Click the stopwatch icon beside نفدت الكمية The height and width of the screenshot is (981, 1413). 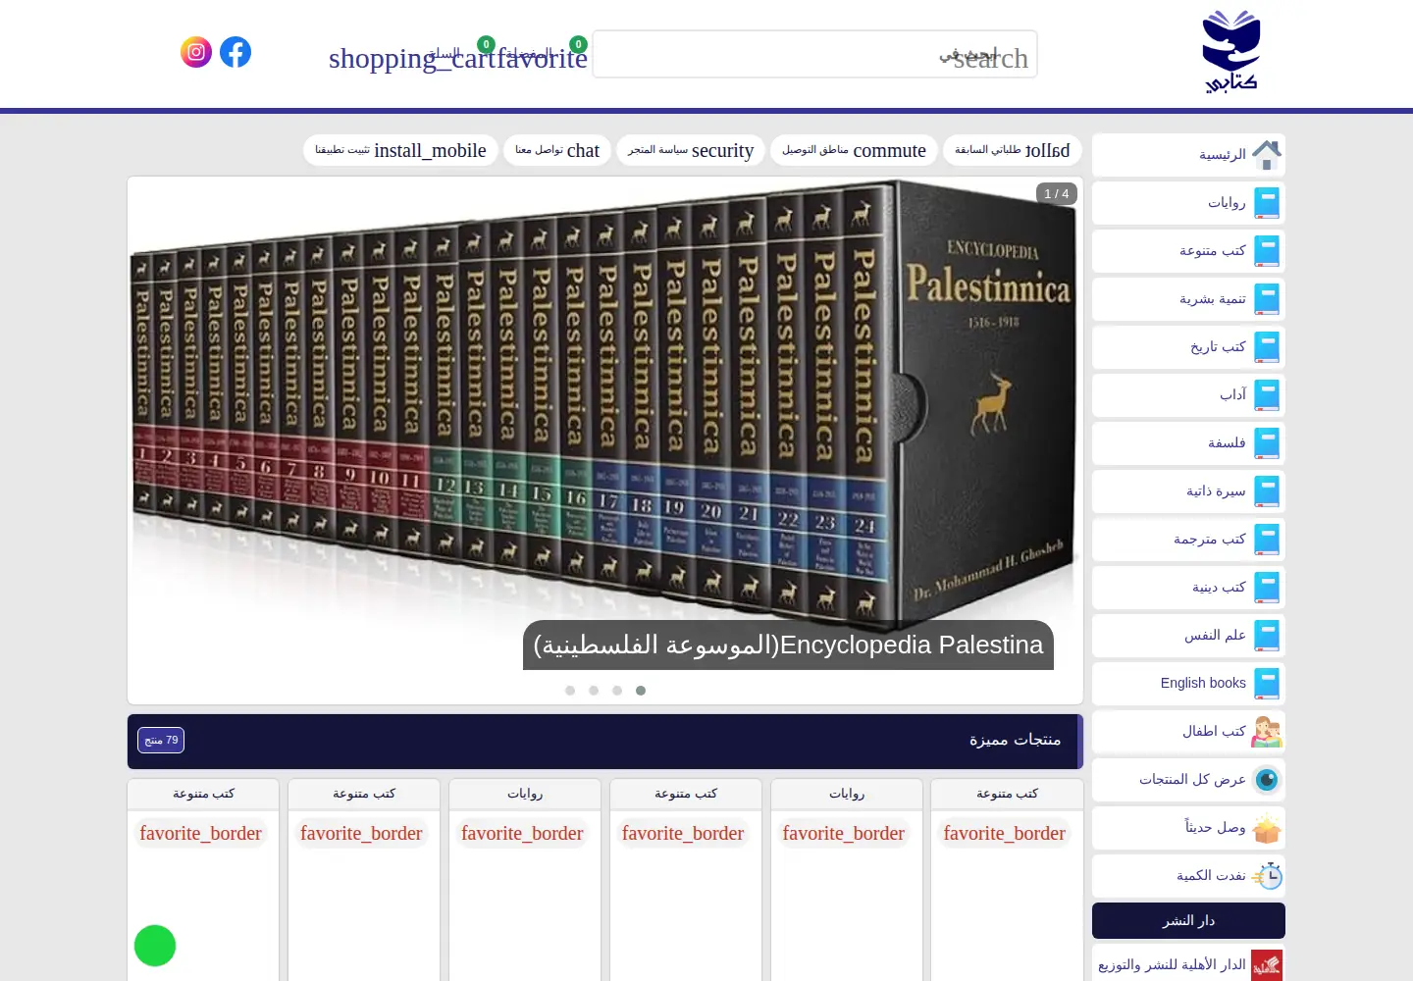click(1267, 876)
